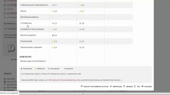Click the horizontal scrollbar at bottom
The width and height of the screenshot is (170, 95).
pyautogui.click(x=83, y=94)
